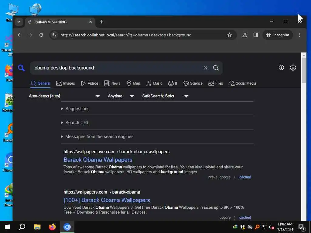This screenshot has width=311, height=233.
Task: Click the page vertical scrollbar thumb
Action: click(x=304, y=70)
